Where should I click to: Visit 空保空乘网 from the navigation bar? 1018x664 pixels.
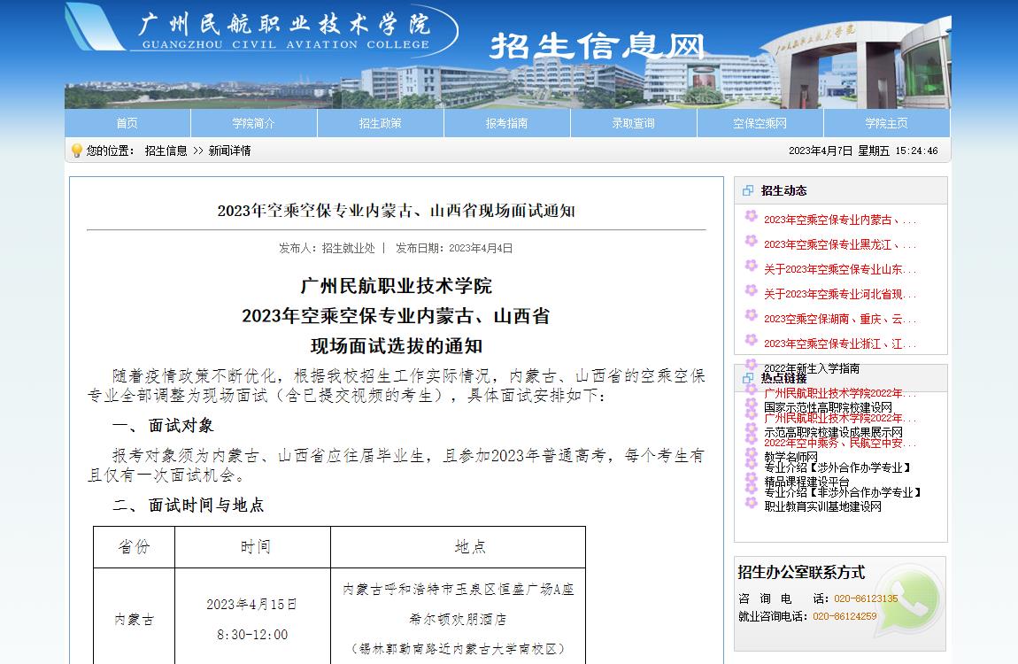tap(760, 123)
